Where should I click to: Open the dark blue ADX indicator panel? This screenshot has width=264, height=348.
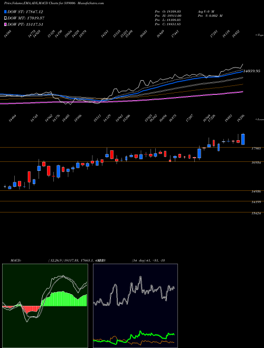[x=135, y=306]
